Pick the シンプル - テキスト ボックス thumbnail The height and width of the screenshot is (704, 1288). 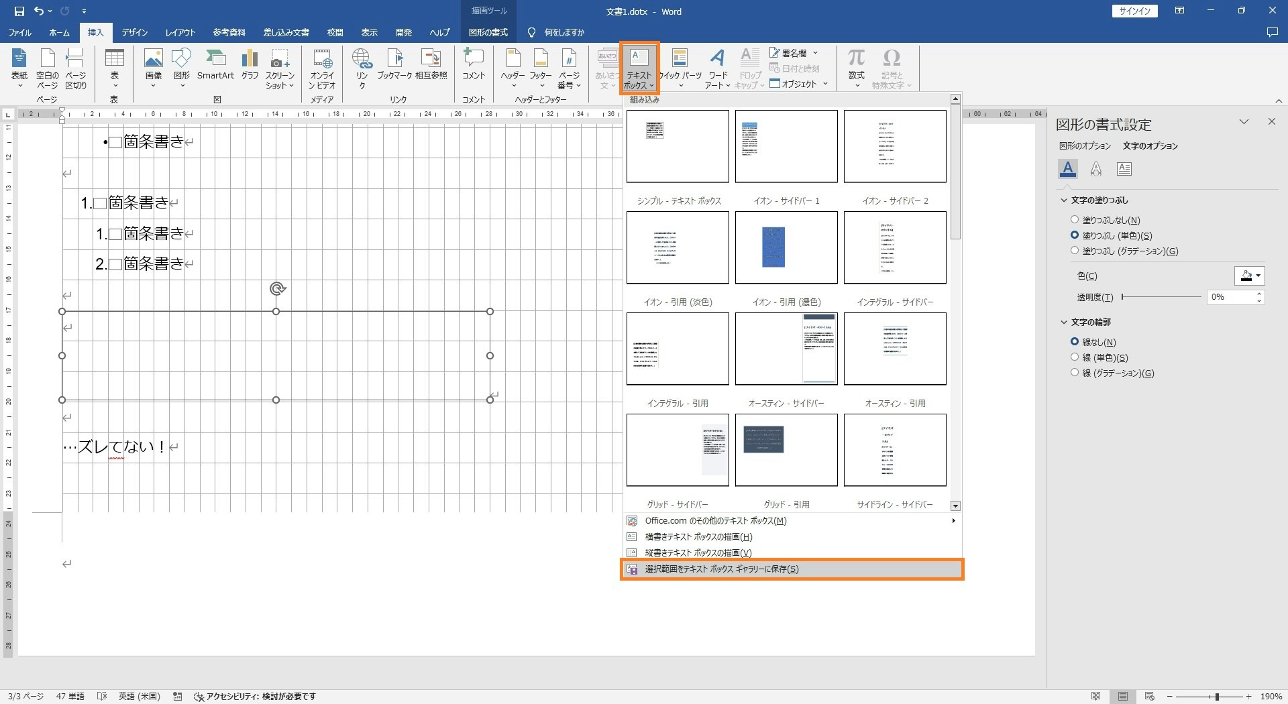coord(678,146)
